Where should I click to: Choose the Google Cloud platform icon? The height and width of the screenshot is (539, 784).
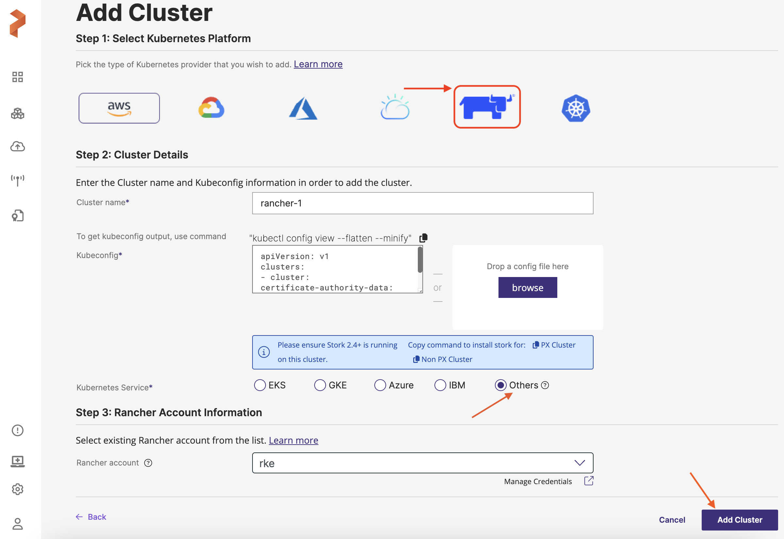(211, 108)
